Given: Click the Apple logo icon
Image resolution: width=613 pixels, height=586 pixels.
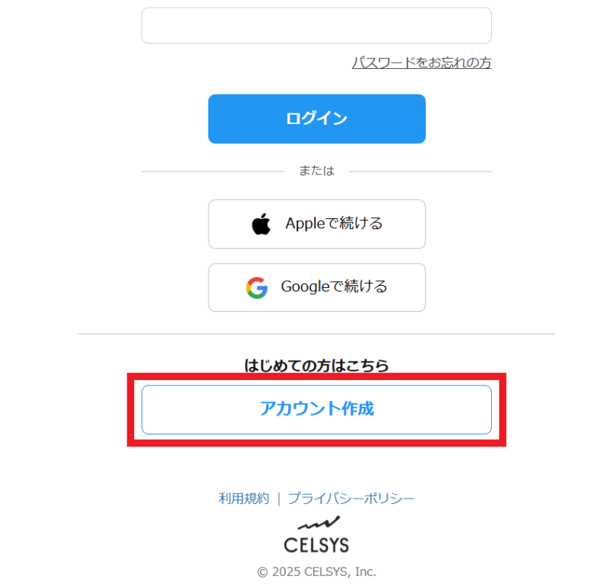Looking at the screenshot, I should tap(261, 224).
